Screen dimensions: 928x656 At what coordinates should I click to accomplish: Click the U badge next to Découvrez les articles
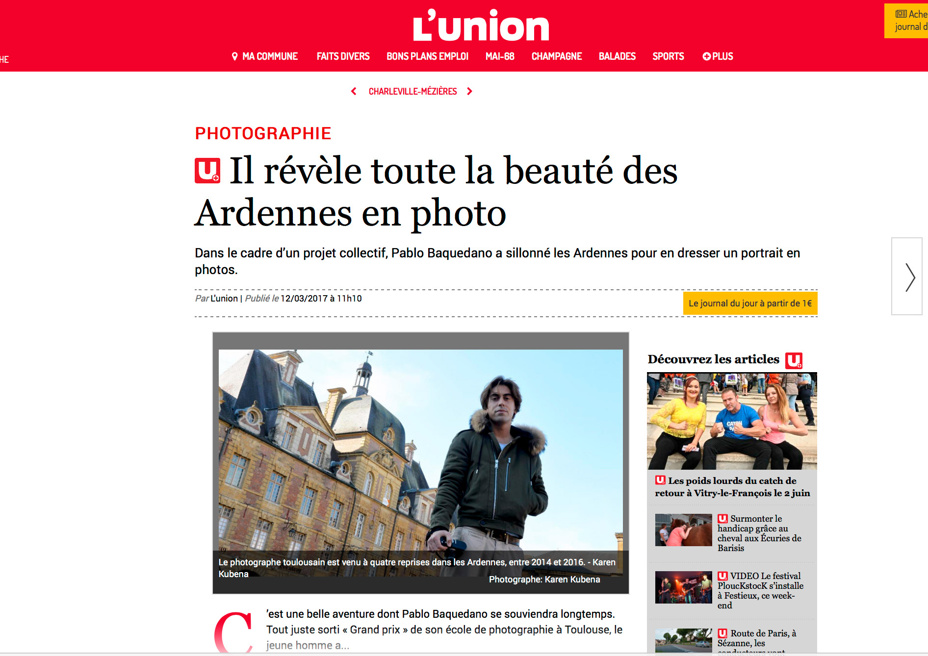(794, 360)
